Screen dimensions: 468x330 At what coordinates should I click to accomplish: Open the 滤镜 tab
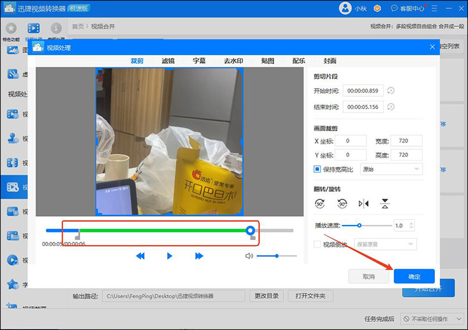[168, 61]
